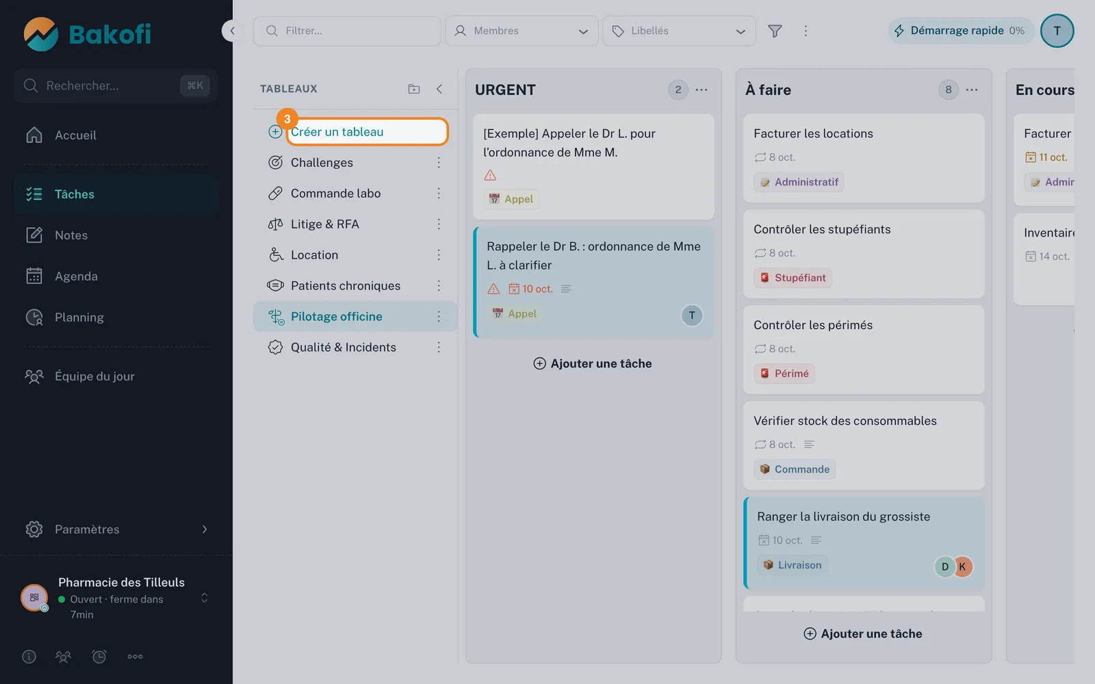Viewport: 1095px width, 684px height.
Task: Click Ajouter une tâche in the URGENT column
Action: [x=593, y=364]
